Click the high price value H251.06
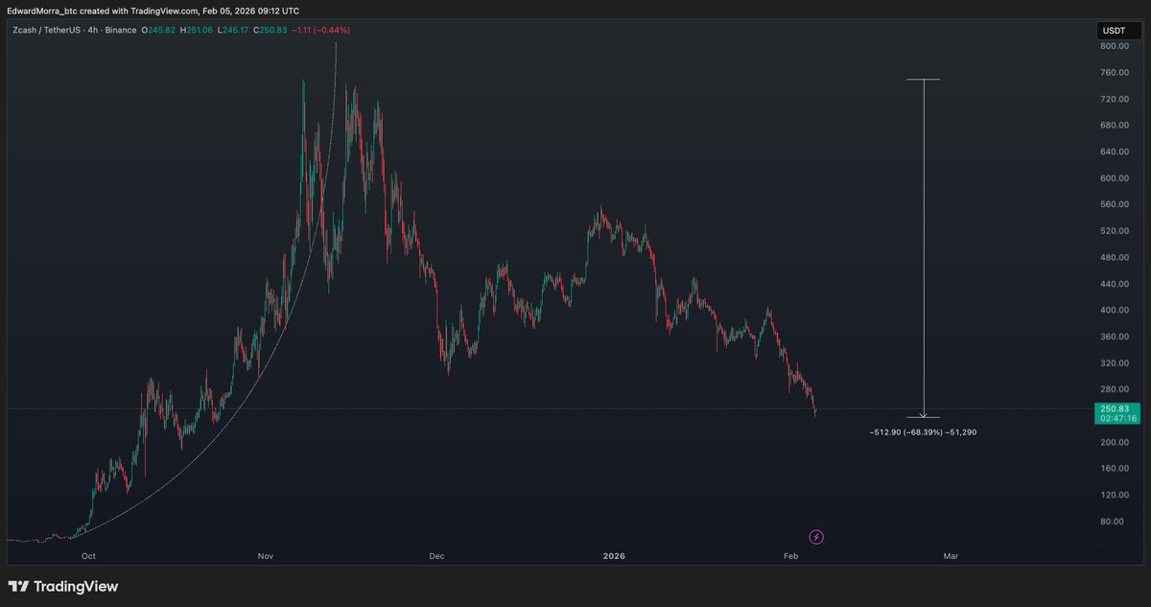Viewport: 1151px width, 607px height. [x=198, y=31]
